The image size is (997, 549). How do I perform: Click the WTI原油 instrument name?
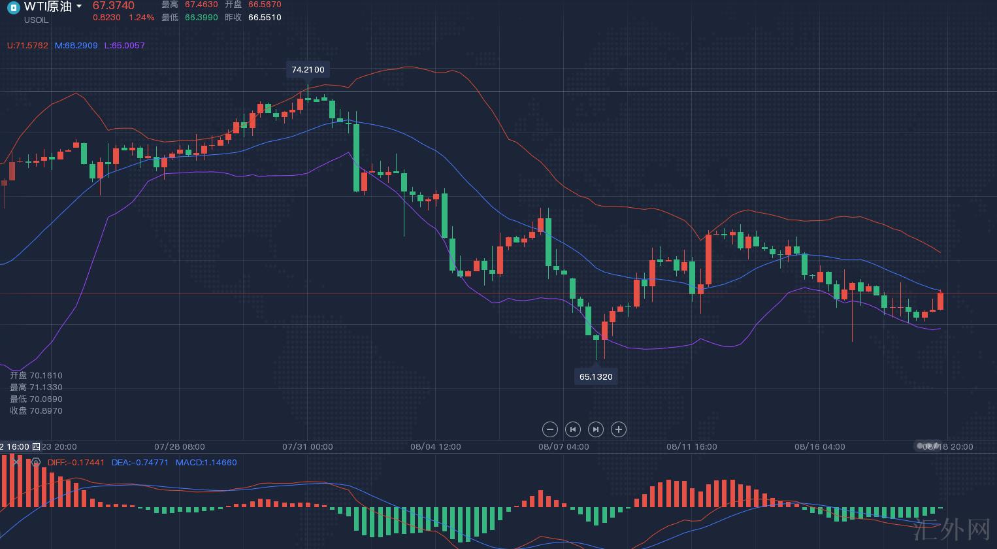click(x=48, y=7)
